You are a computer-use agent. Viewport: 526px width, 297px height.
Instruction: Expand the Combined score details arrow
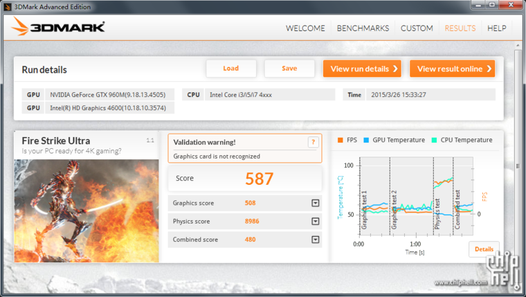316,240
